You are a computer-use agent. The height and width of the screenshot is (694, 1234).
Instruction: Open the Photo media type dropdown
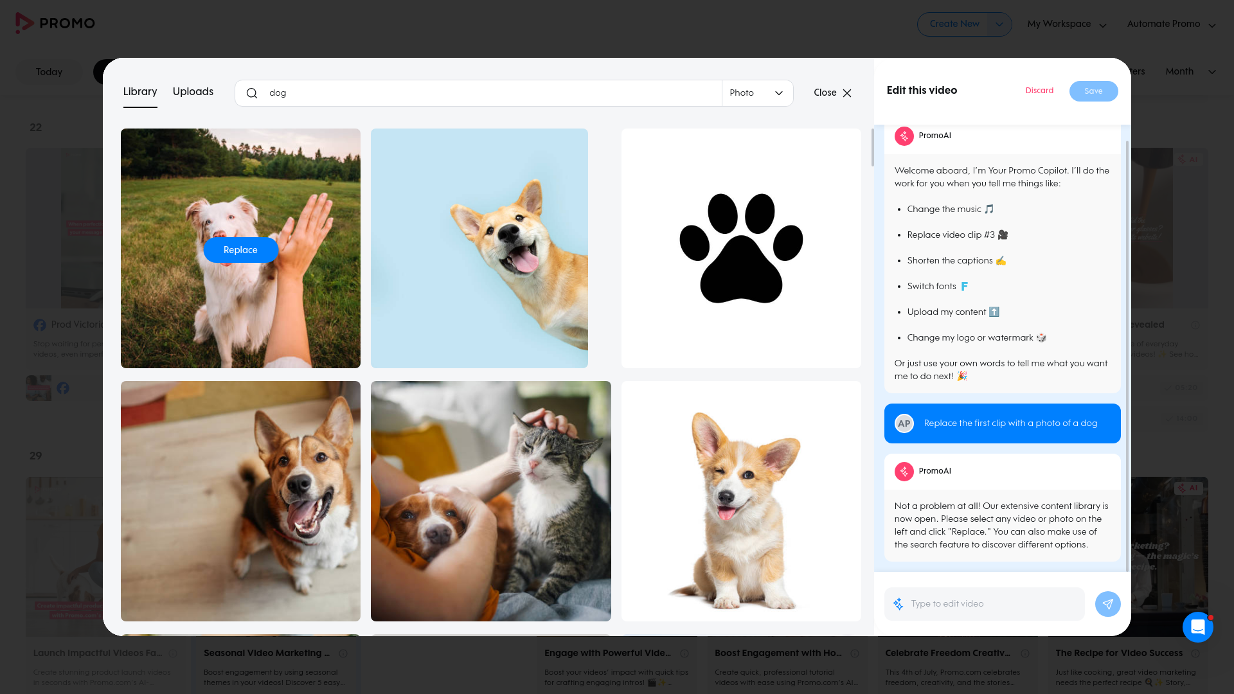[x=757, y=93]
